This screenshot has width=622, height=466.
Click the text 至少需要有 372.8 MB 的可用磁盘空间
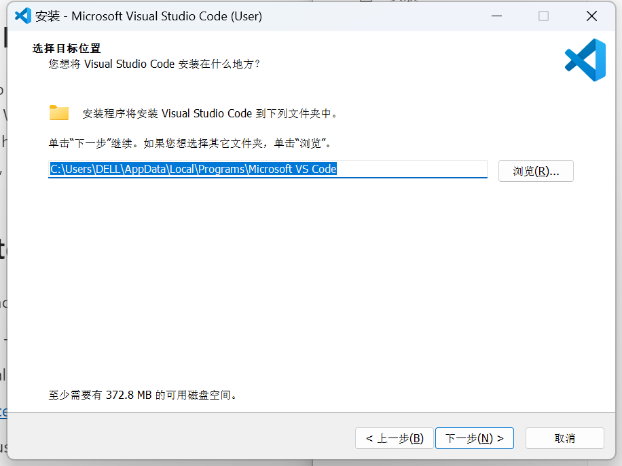pos(143,395)
